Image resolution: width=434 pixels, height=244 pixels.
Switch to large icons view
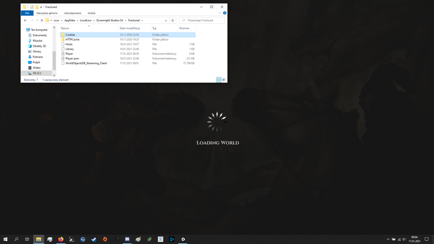(x=223, y=80)
